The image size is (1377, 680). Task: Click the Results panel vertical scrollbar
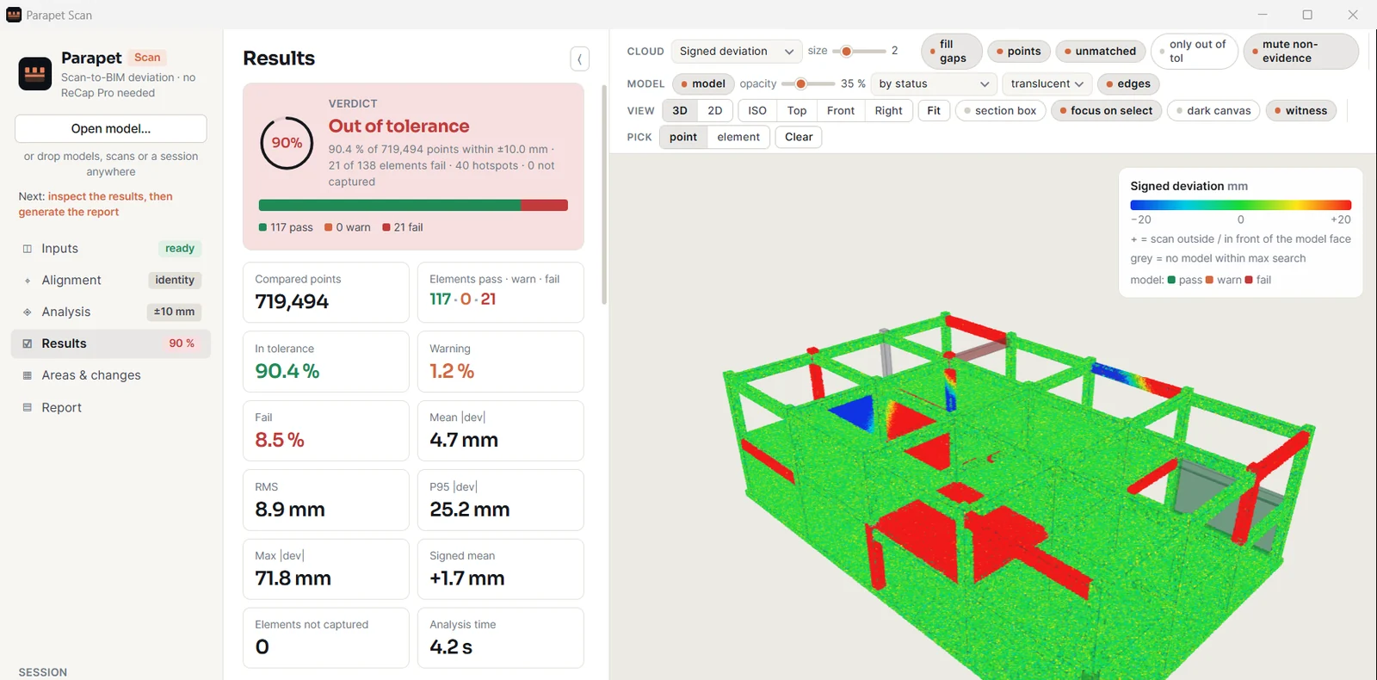[604, 195]
